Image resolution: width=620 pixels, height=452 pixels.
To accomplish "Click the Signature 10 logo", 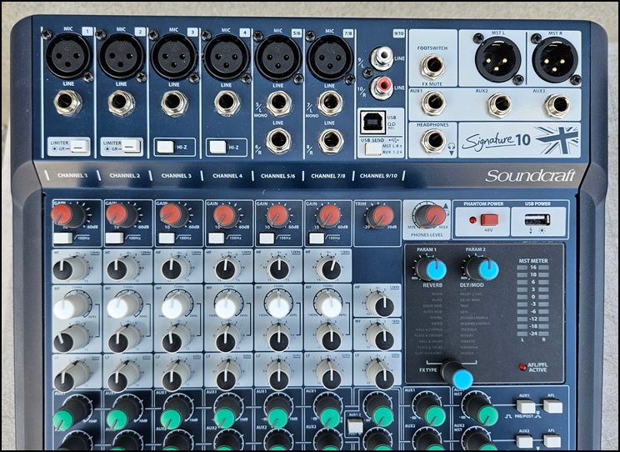I will (x=496, y=141).
